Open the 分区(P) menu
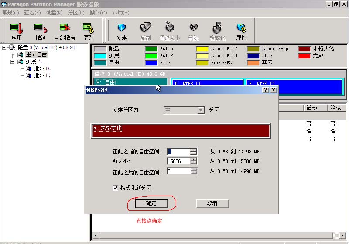Viewport: 349px width, 244px height. click(76, 13)
